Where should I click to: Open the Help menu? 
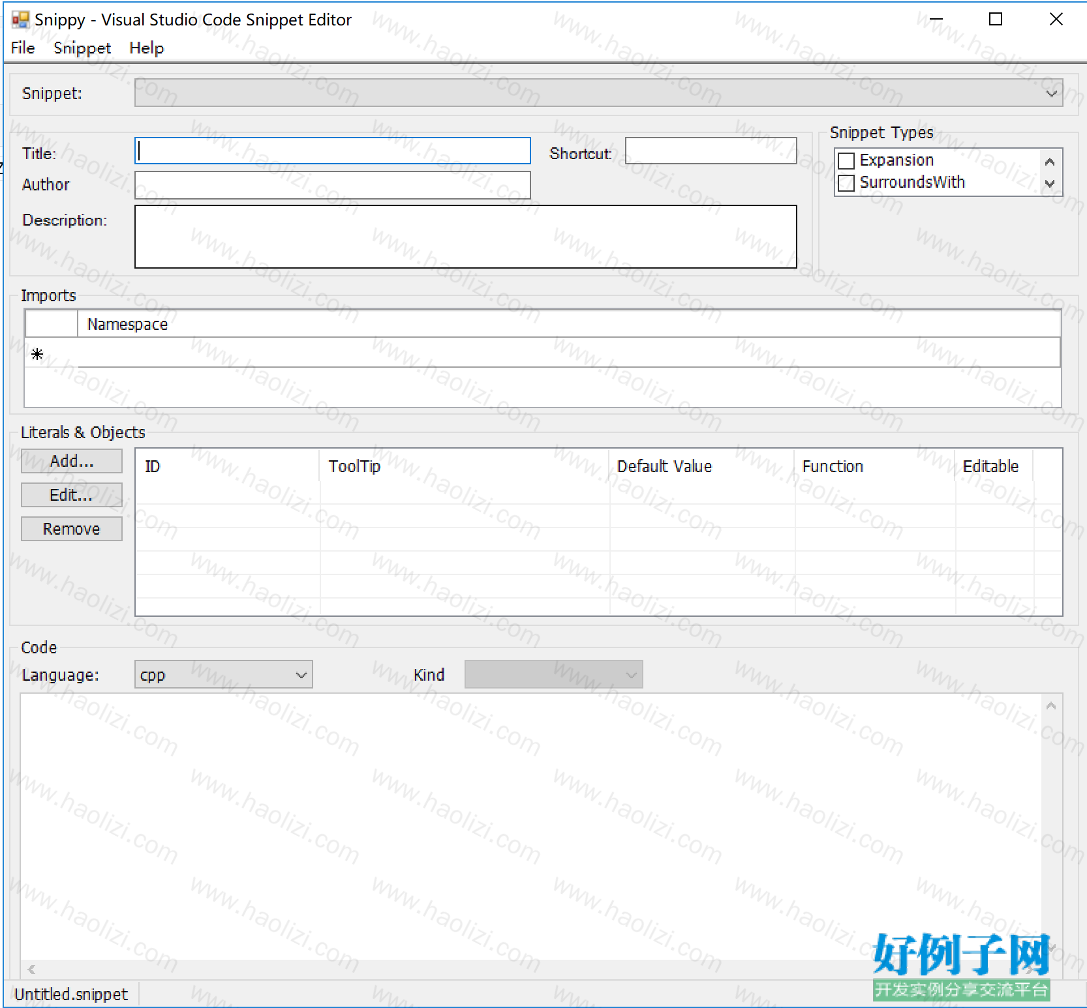click(146, 48)
